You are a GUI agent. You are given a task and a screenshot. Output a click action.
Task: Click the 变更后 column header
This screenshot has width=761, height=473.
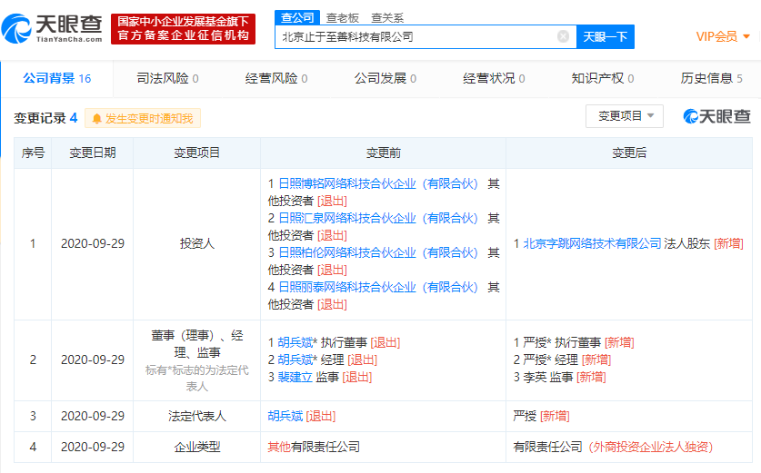[629, 153]
